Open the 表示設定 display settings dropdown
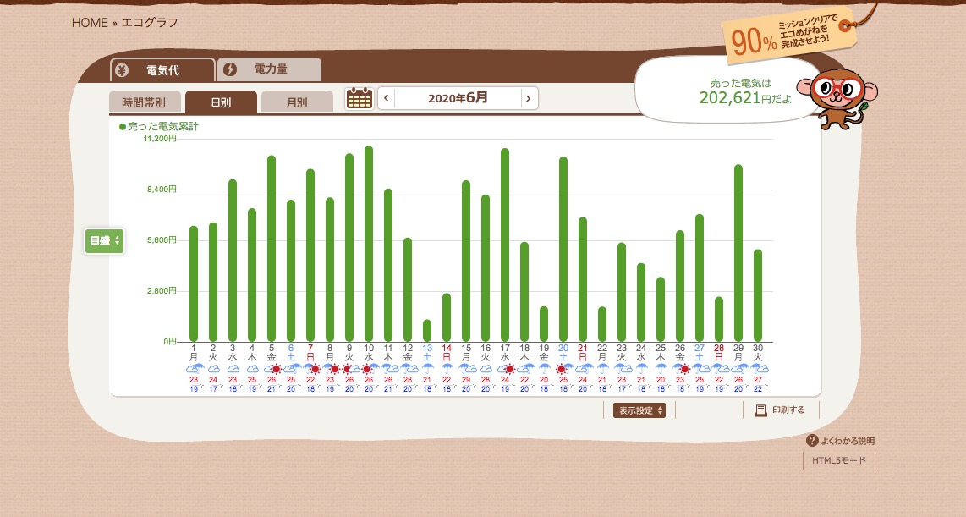The image size is (966, 517). tap(639, 410)
